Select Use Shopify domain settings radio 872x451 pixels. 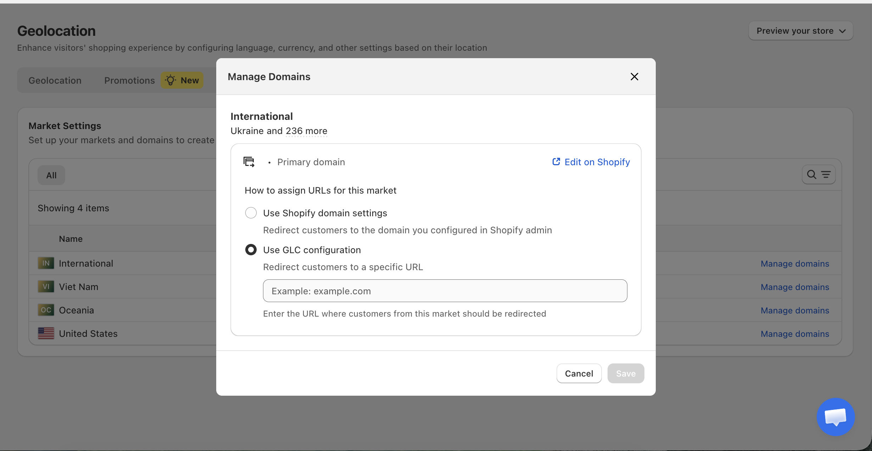click(x=251, y=213)
